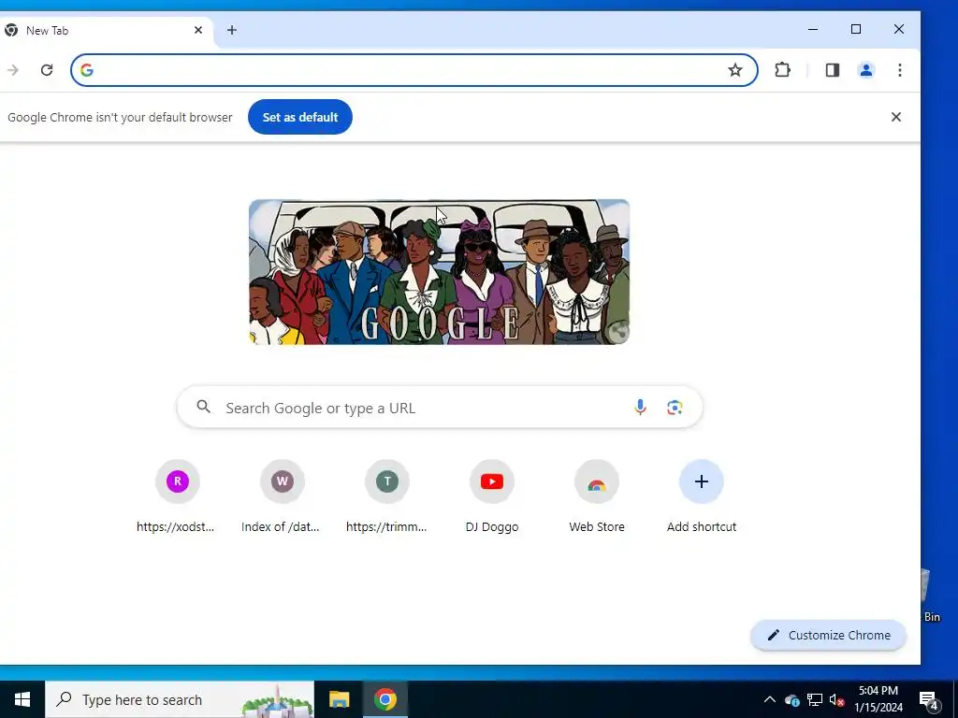The image size is (958, 718).
Task: Click the Search Google or type a URL box
Action: tap(440, 408)
